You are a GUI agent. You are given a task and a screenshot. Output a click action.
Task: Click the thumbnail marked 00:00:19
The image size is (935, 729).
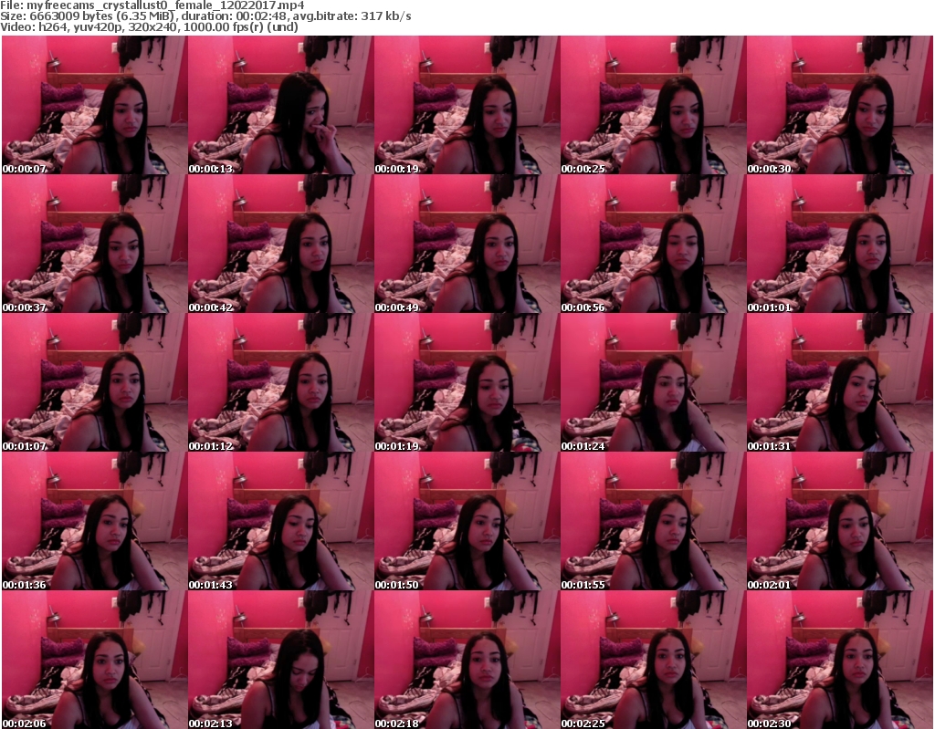coord(467,105)
